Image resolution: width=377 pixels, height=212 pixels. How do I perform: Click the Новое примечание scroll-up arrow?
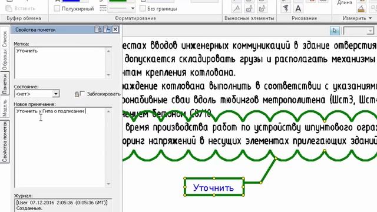point(108,111)
